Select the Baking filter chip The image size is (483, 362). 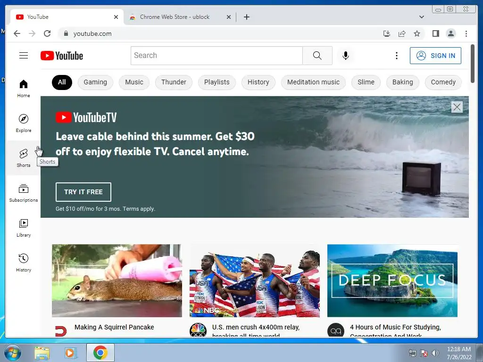pos(403,82)
